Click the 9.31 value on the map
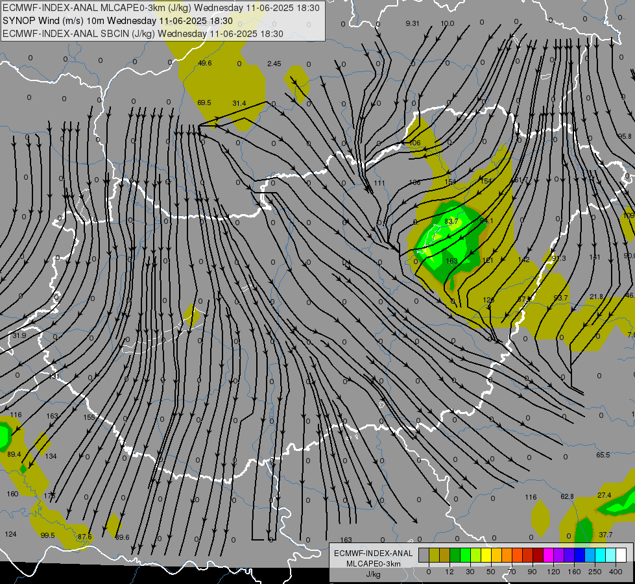Screen dimensions: 635x584 click(x=413, y=23)
